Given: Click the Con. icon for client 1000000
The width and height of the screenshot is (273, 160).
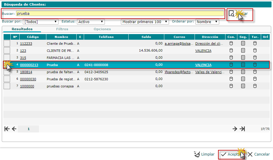Looking at the screenshot, I should [x=231, y=86].
